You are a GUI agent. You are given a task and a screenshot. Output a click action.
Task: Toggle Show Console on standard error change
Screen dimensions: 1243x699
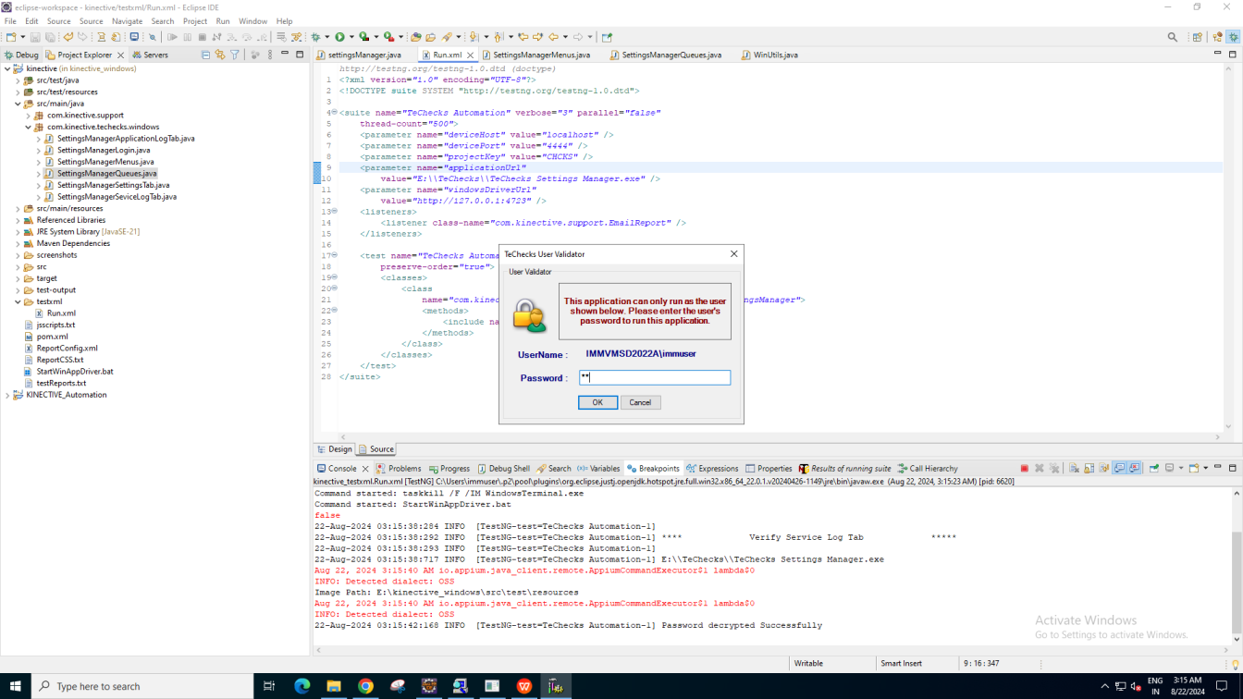pyautogui.click(x=1134, y=469)
